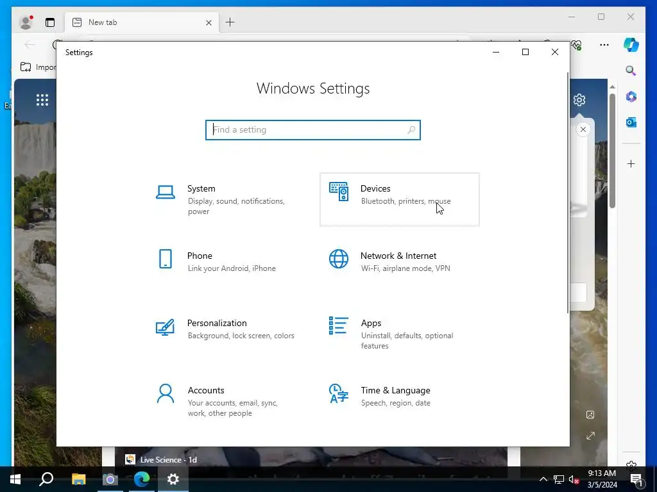The image size is (657, 492).
Task: Click the Edge profile avatar icon
Action: pyautogui.click(x=26, y=22)
